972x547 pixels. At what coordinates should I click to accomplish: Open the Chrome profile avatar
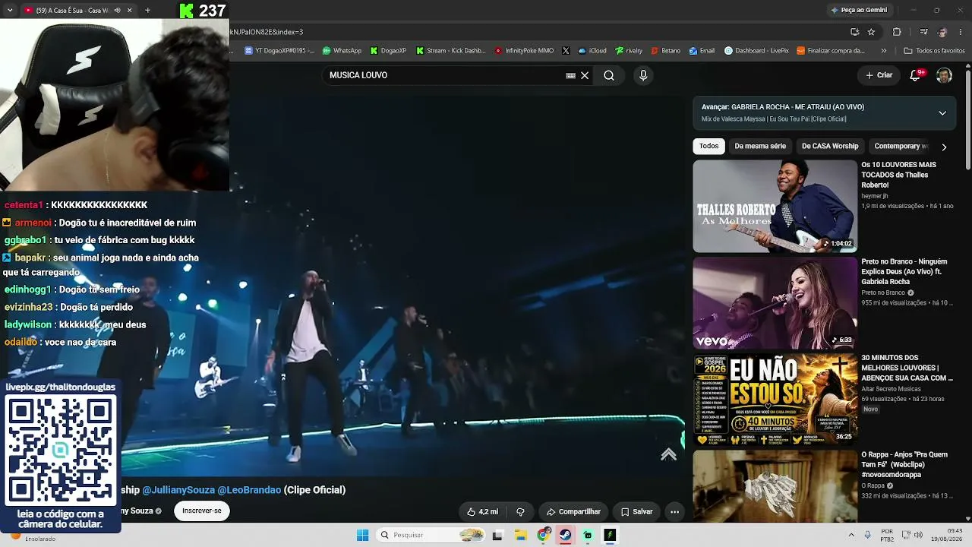[942, 32]
